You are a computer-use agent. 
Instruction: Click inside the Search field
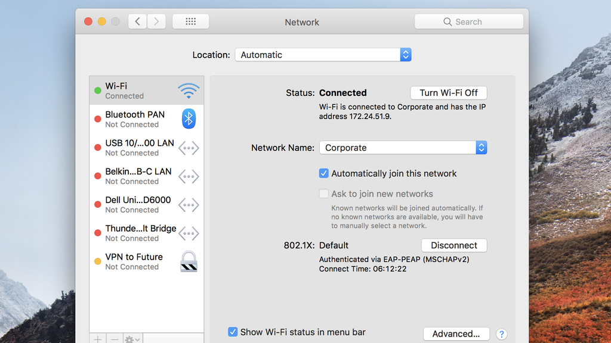469,21
